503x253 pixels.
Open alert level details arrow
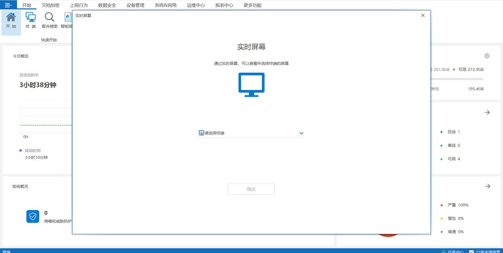tap(488, 186)
